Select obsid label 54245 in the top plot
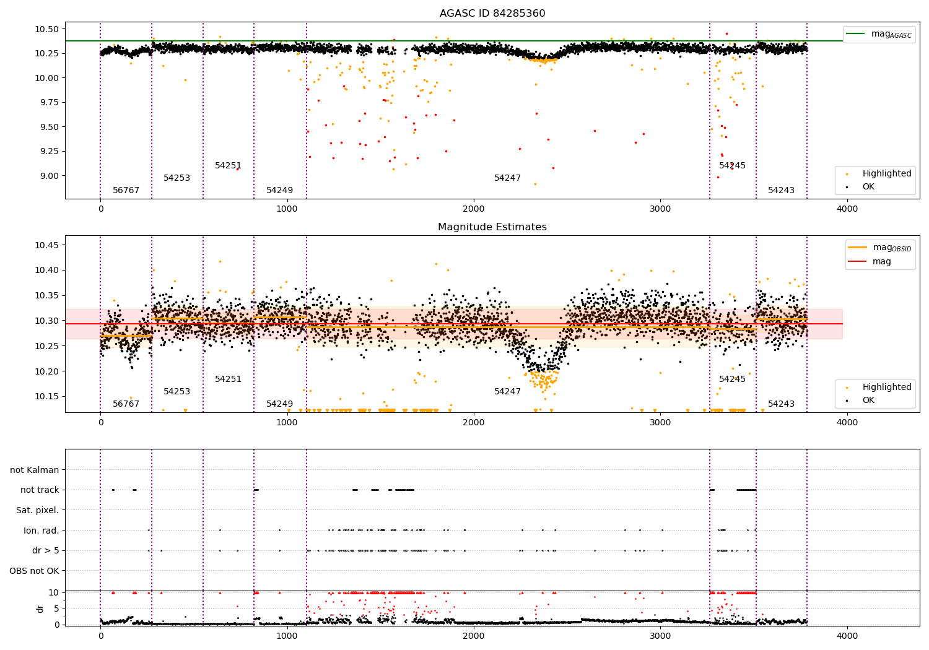Viewport: 929px width, 650px height. pos(733,166)
